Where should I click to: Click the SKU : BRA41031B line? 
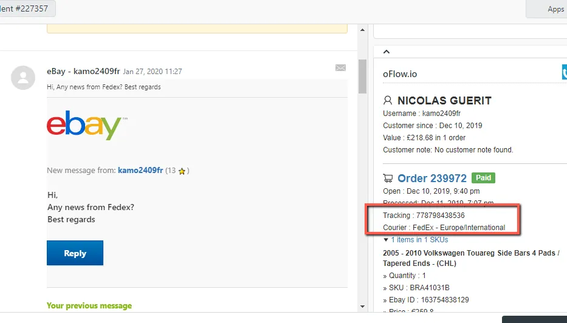pyautogui.click(x=416, y=288)
